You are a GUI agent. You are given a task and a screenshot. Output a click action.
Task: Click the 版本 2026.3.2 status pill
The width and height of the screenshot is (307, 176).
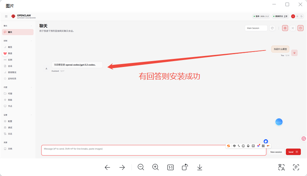pyautogui.click(x=261, y=16)
